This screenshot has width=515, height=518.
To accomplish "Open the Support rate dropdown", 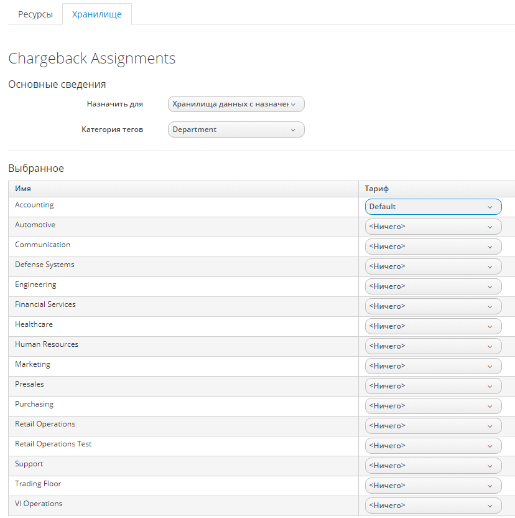I will pos(433,466).
